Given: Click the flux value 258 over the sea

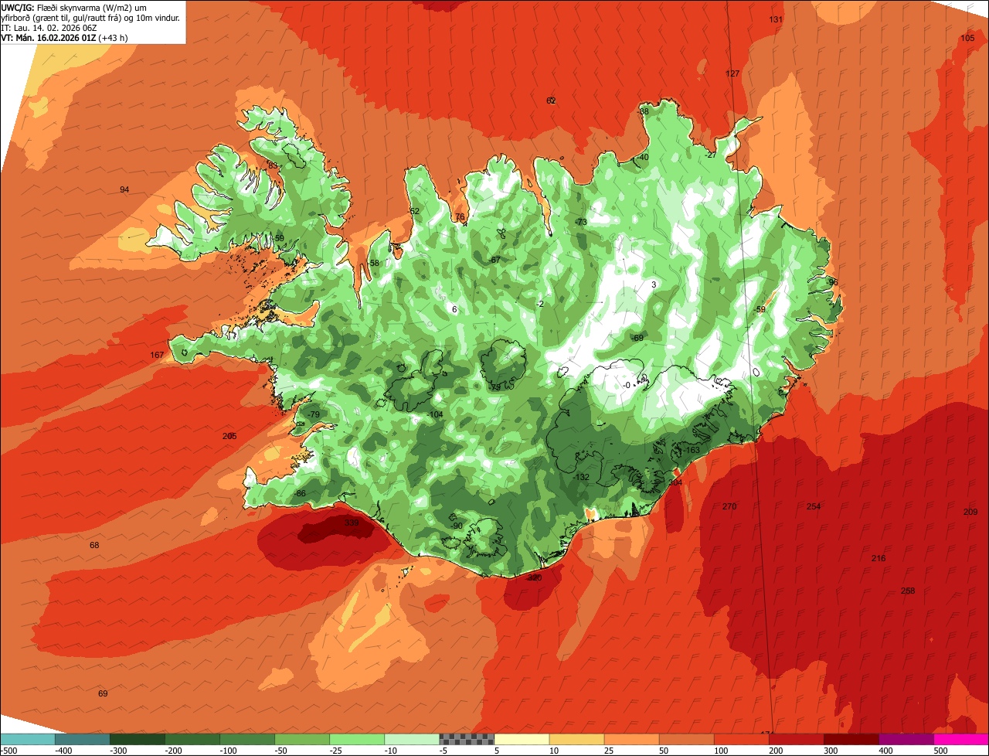Looking at the screenshot, I should (908, 591).
